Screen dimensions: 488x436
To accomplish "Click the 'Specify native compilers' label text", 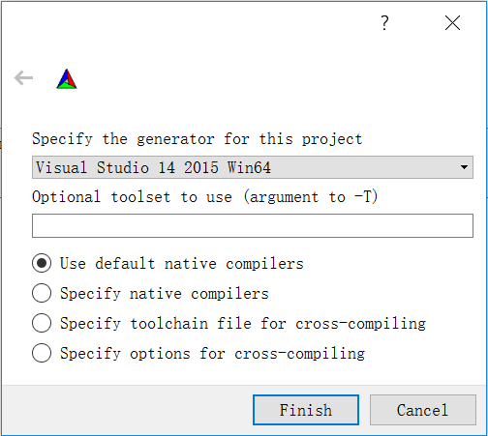I will [x=165, y=294].
